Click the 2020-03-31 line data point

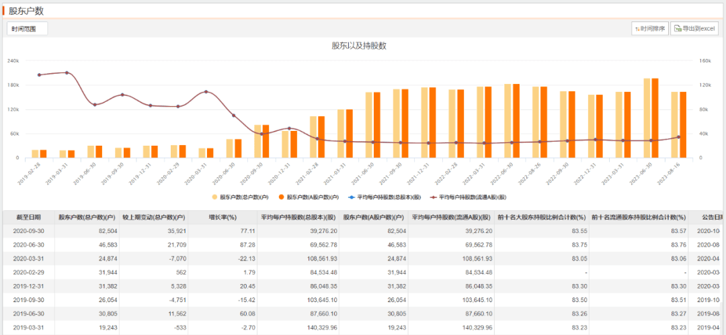coord(206,92)
